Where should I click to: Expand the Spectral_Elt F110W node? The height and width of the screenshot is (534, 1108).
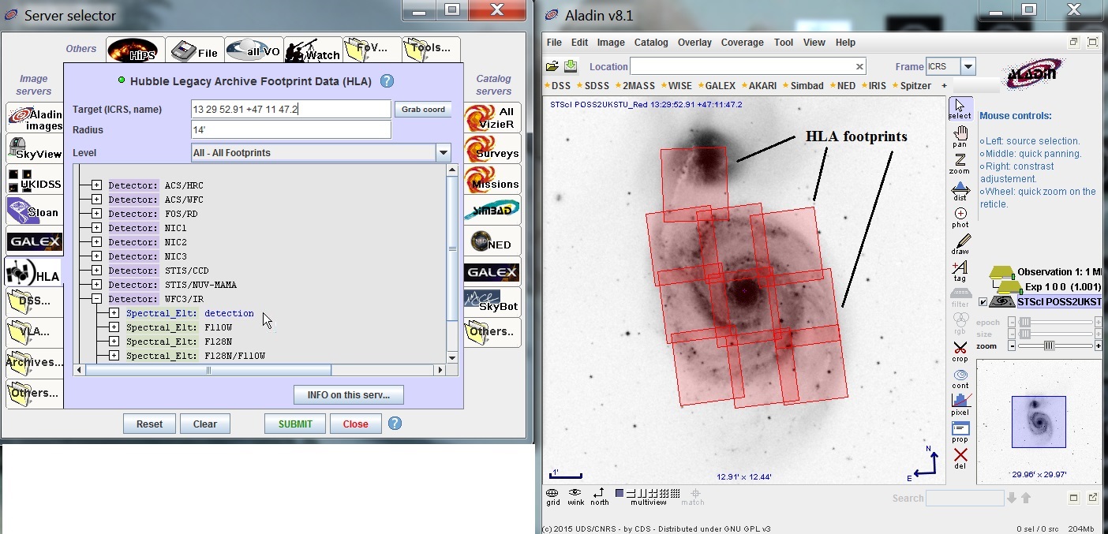point(114,327)
